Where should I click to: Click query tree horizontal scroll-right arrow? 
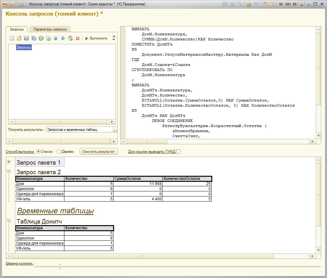[x=112, y=122]
